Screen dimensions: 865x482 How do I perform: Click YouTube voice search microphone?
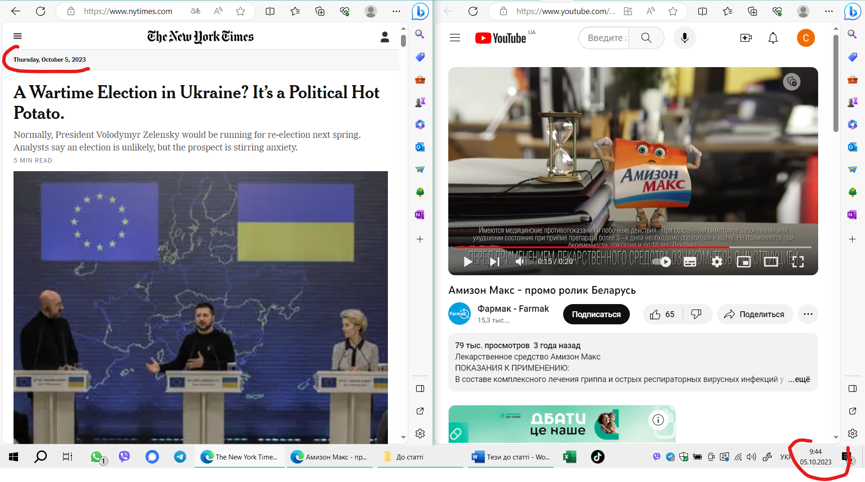684,38
